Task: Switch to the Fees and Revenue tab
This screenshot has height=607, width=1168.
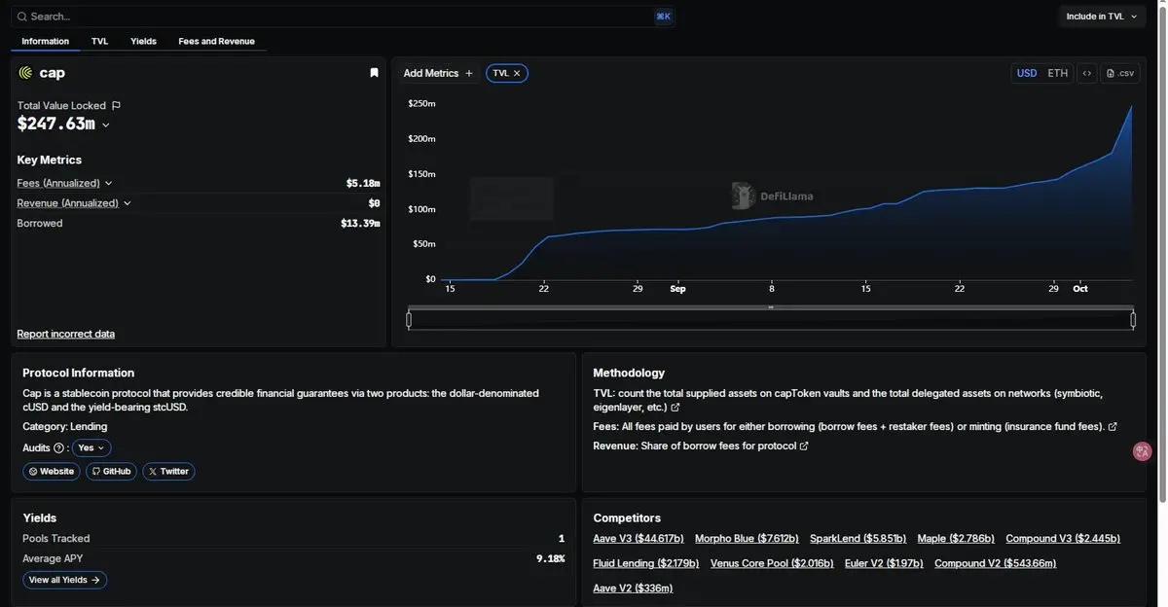Action: 216,41
